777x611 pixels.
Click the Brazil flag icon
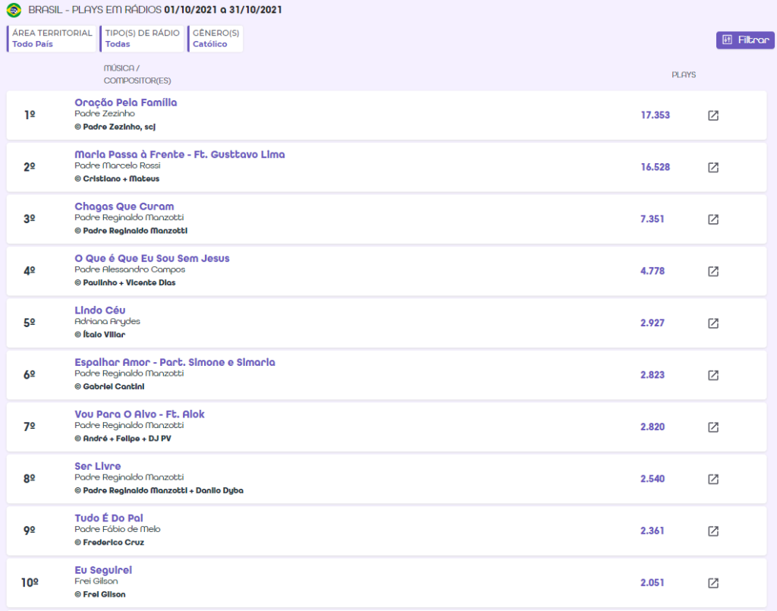pos(14,10)
